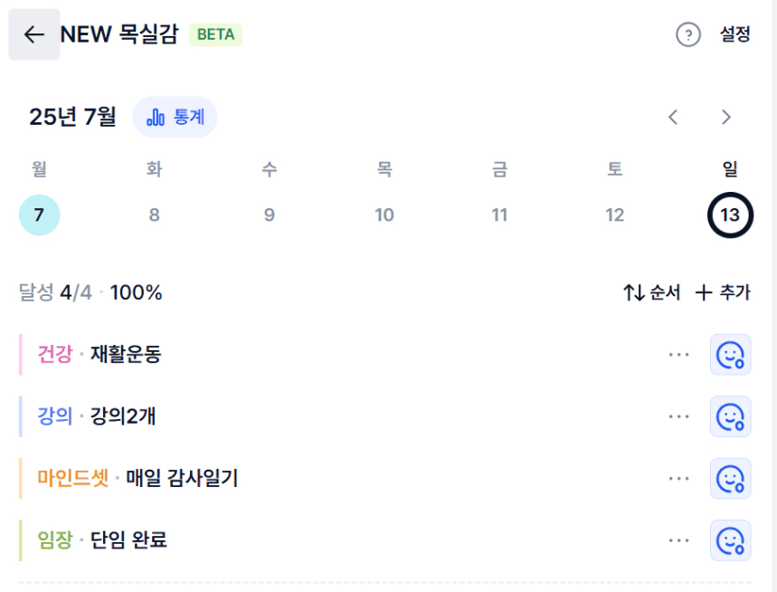
Task: Open more options for 건강 재활운동
Action: [679, 355]
